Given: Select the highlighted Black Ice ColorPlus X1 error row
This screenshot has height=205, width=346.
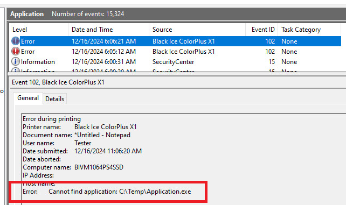Looking at the screenshot, I should tap(176, 41).
